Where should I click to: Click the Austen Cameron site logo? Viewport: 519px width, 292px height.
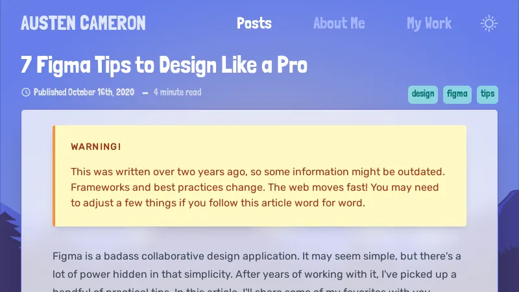click(x=83, y=24)
